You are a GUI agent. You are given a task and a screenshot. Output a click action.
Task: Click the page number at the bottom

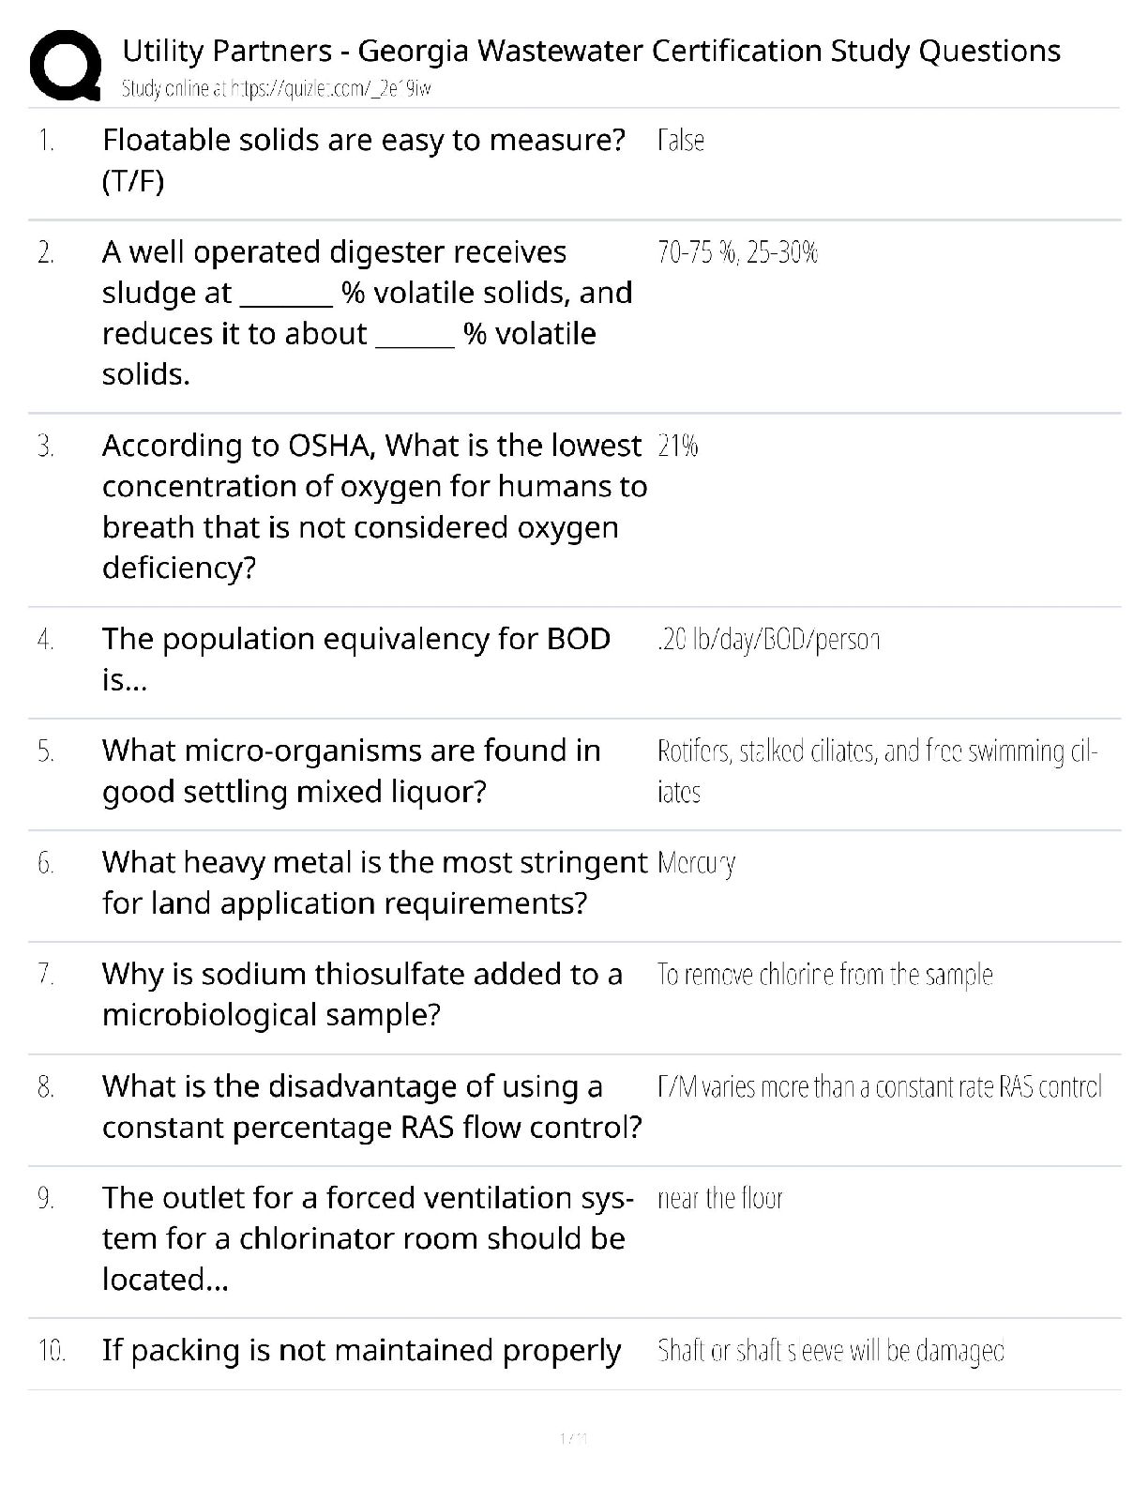573,1437
